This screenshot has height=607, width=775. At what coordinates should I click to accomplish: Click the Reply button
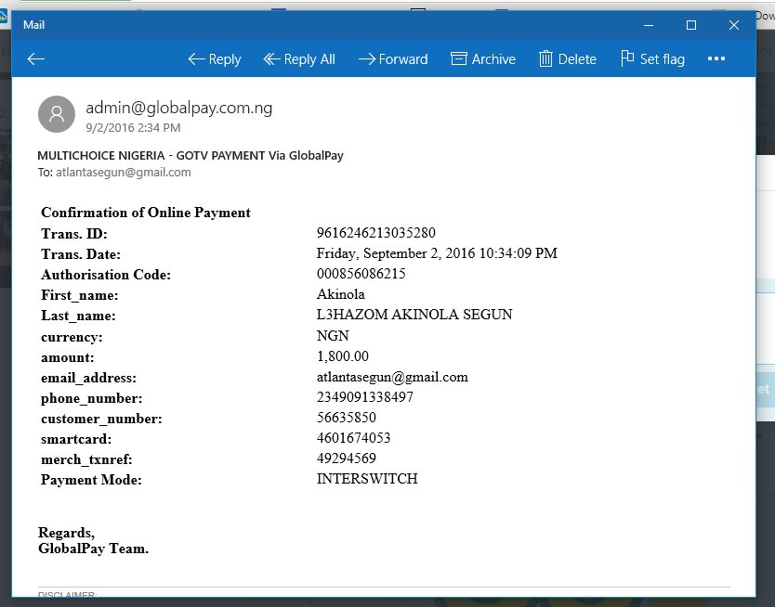tap(215, 59)
